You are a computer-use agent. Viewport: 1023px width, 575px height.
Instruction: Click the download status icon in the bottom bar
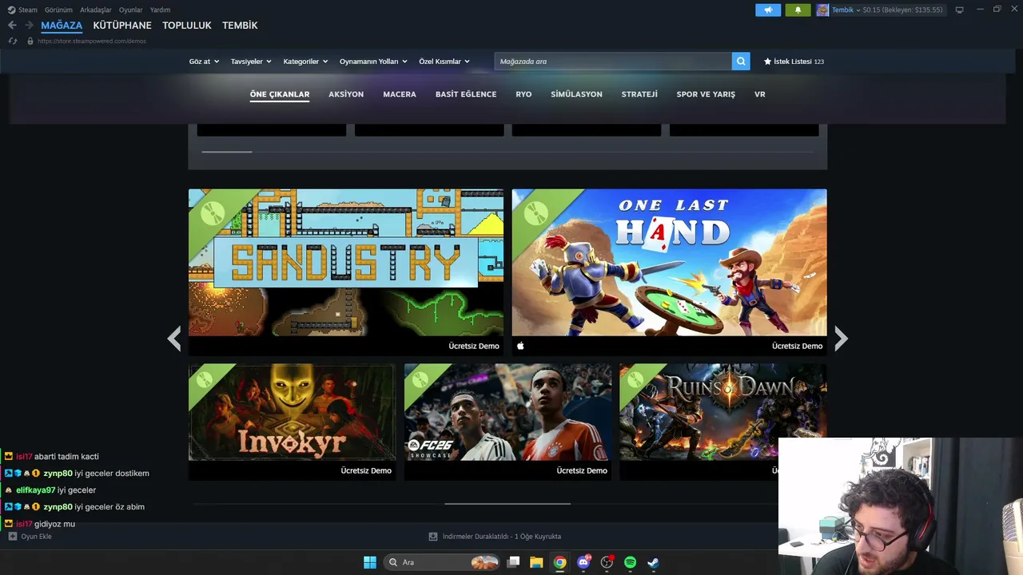coord(433,537)
